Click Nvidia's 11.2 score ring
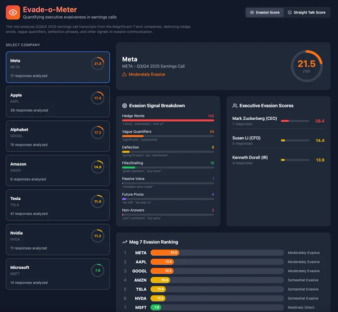The height and width of the screenshot is (312, 338). click(x=97, y=236)
